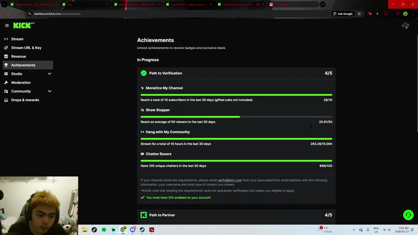Open a new browser tab
The width and height of the screenshot is (418, 235).
coord(323,5)
